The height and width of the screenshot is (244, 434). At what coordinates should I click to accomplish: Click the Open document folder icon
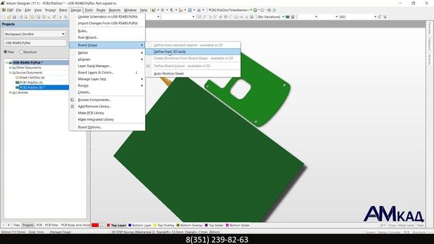click(9, 17)
